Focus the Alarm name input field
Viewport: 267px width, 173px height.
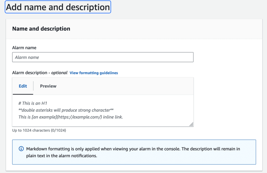[103, 57]
